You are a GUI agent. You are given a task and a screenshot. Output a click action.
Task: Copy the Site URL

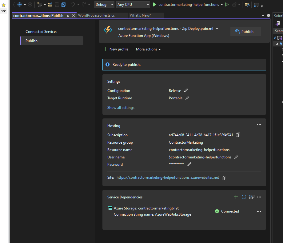coord(224,178)
